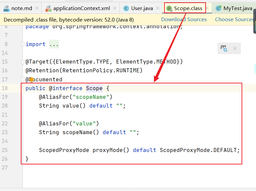Dismiss the Maven reload floating notification

[235, 48]
